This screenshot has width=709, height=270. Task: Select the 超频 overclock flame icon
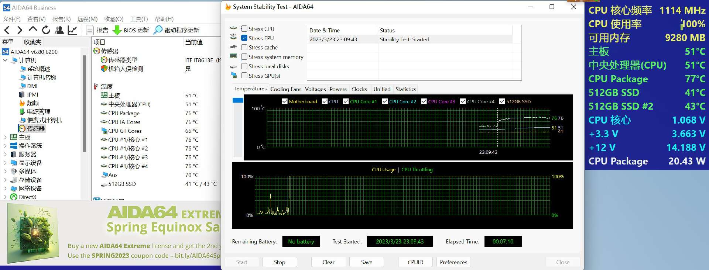point(22,103)
